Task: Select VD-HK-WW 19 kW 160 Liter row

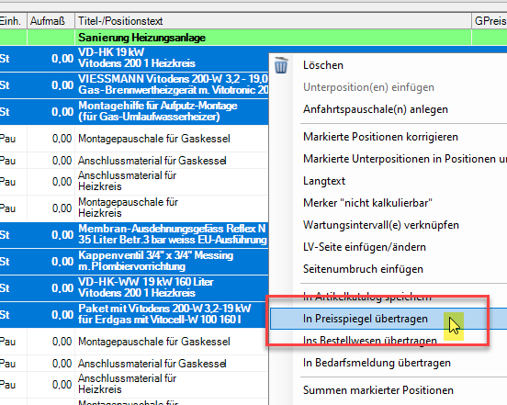Action: click(x=134, y=287)
